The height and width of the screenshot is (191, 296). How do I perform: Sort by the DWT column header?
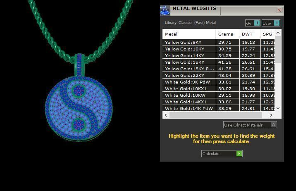coord(250,34)
